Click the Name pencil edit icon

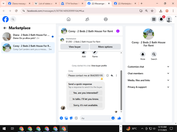(95, 52)
